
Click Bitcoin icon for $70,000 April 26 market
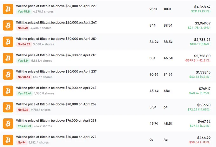8,107
